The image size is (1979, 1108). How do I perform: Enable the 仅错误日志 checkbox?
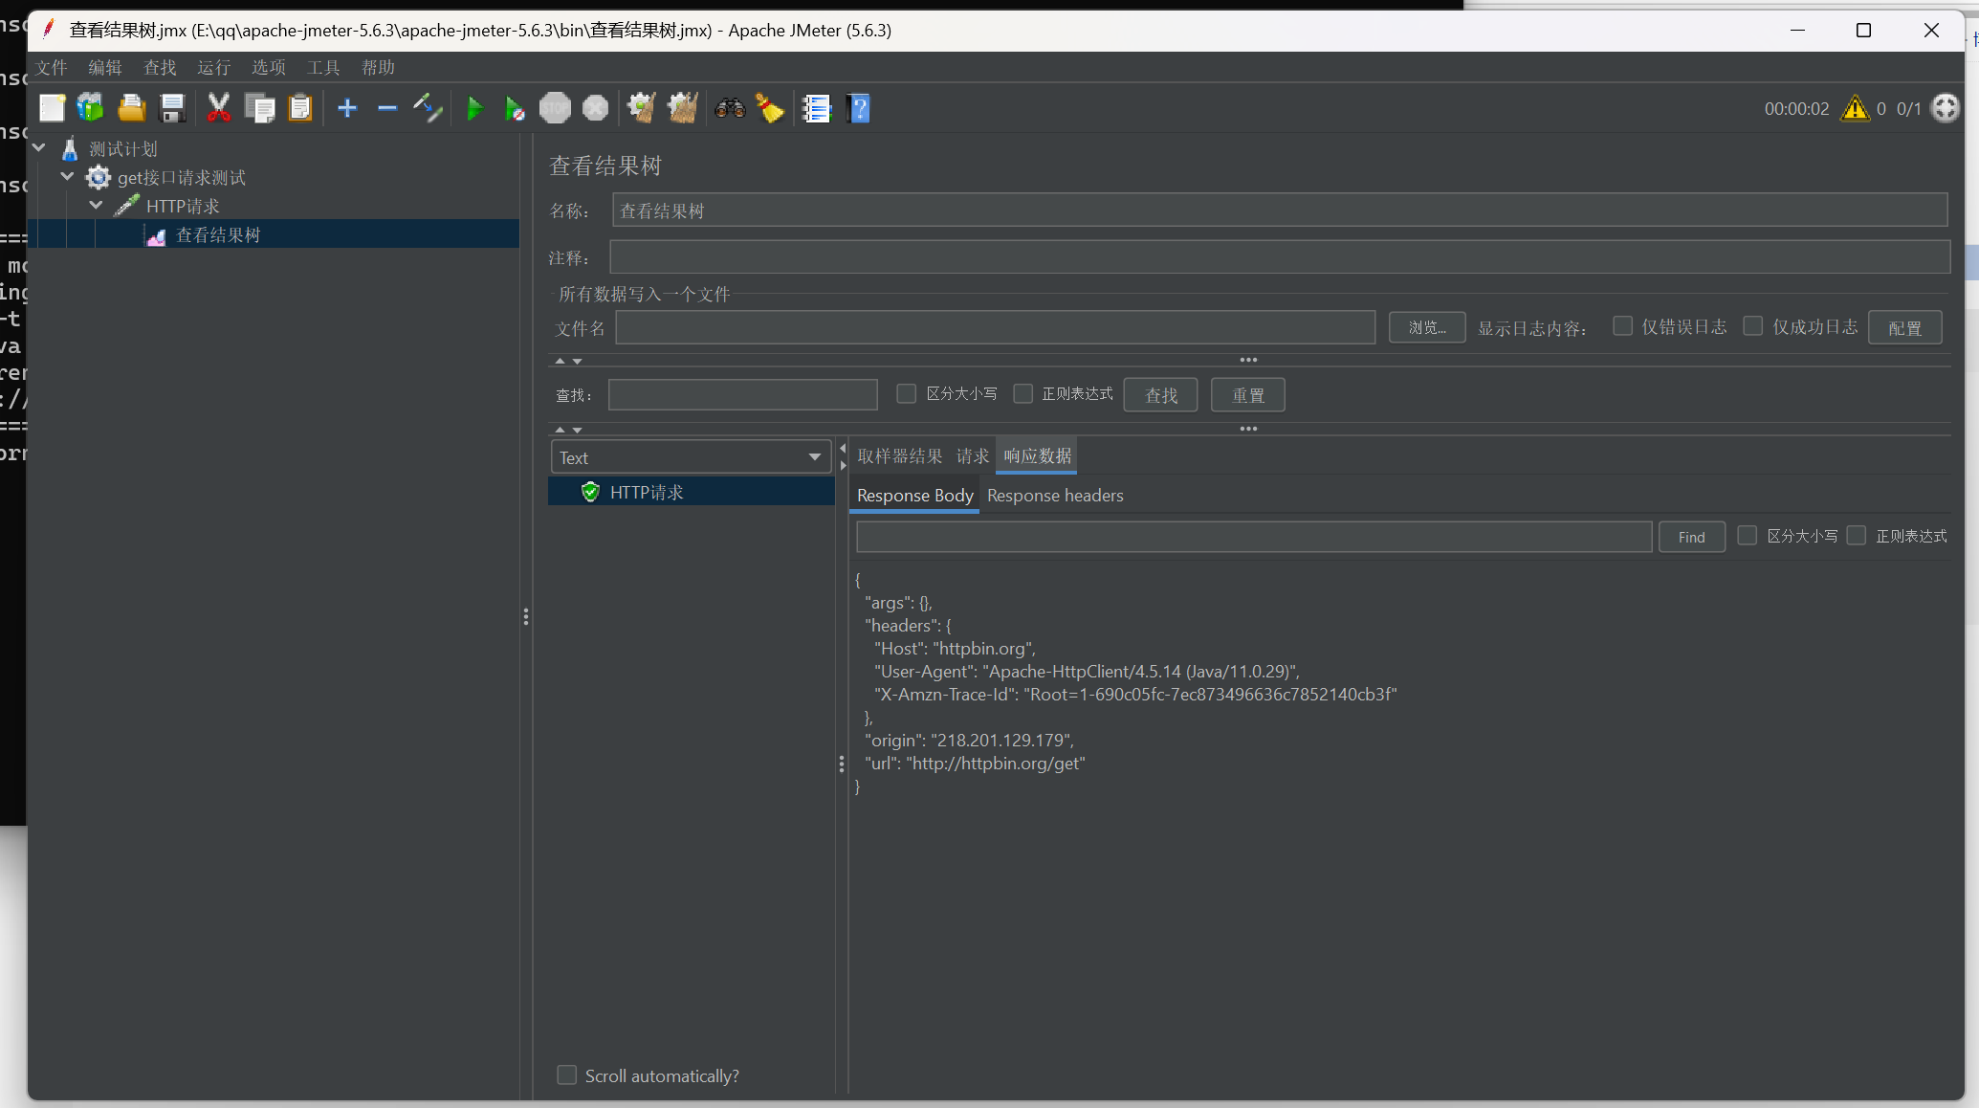tap(1622, 326)
